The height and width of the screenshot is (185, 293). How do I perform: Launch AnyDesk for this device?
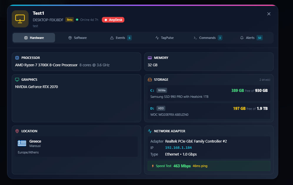[113, 20]
